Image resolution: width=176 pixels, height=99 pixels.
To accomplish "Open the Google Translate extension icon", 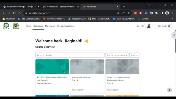I will click(x=151, y=13).
